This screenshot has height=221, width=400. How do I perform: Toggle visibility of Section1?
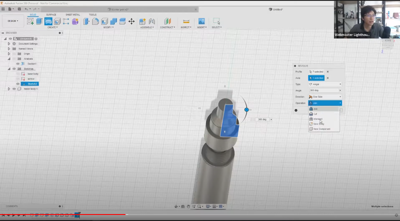coord(18,64)
